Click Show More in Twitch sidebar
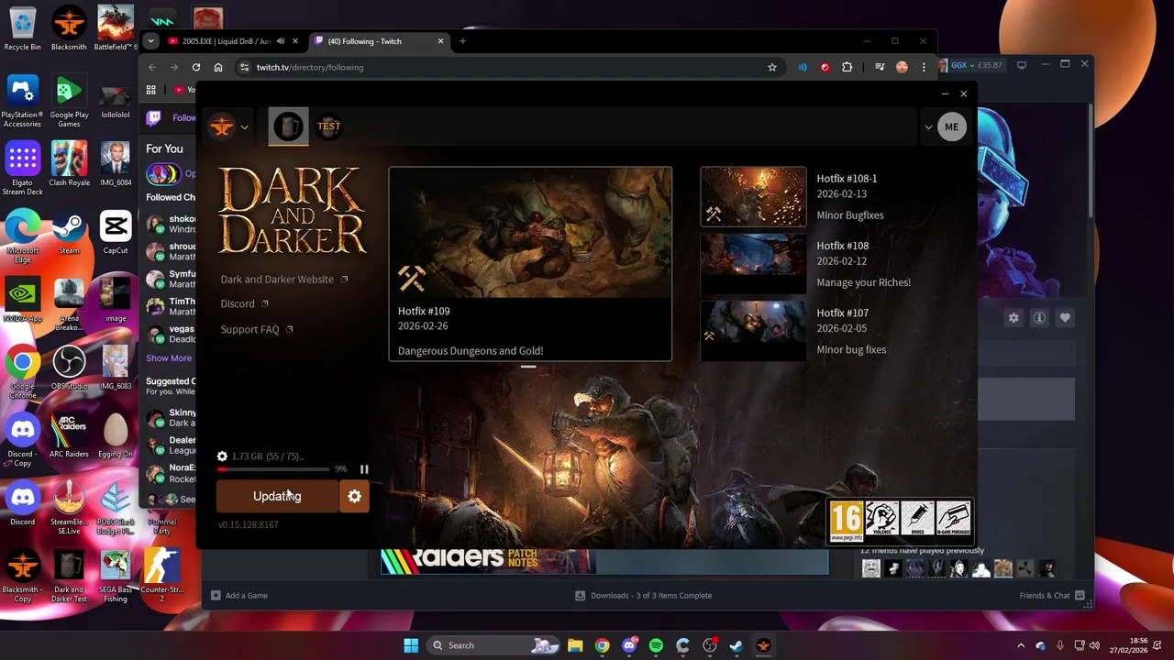The height and width of the screenshot is (660, 1174). 169,358
